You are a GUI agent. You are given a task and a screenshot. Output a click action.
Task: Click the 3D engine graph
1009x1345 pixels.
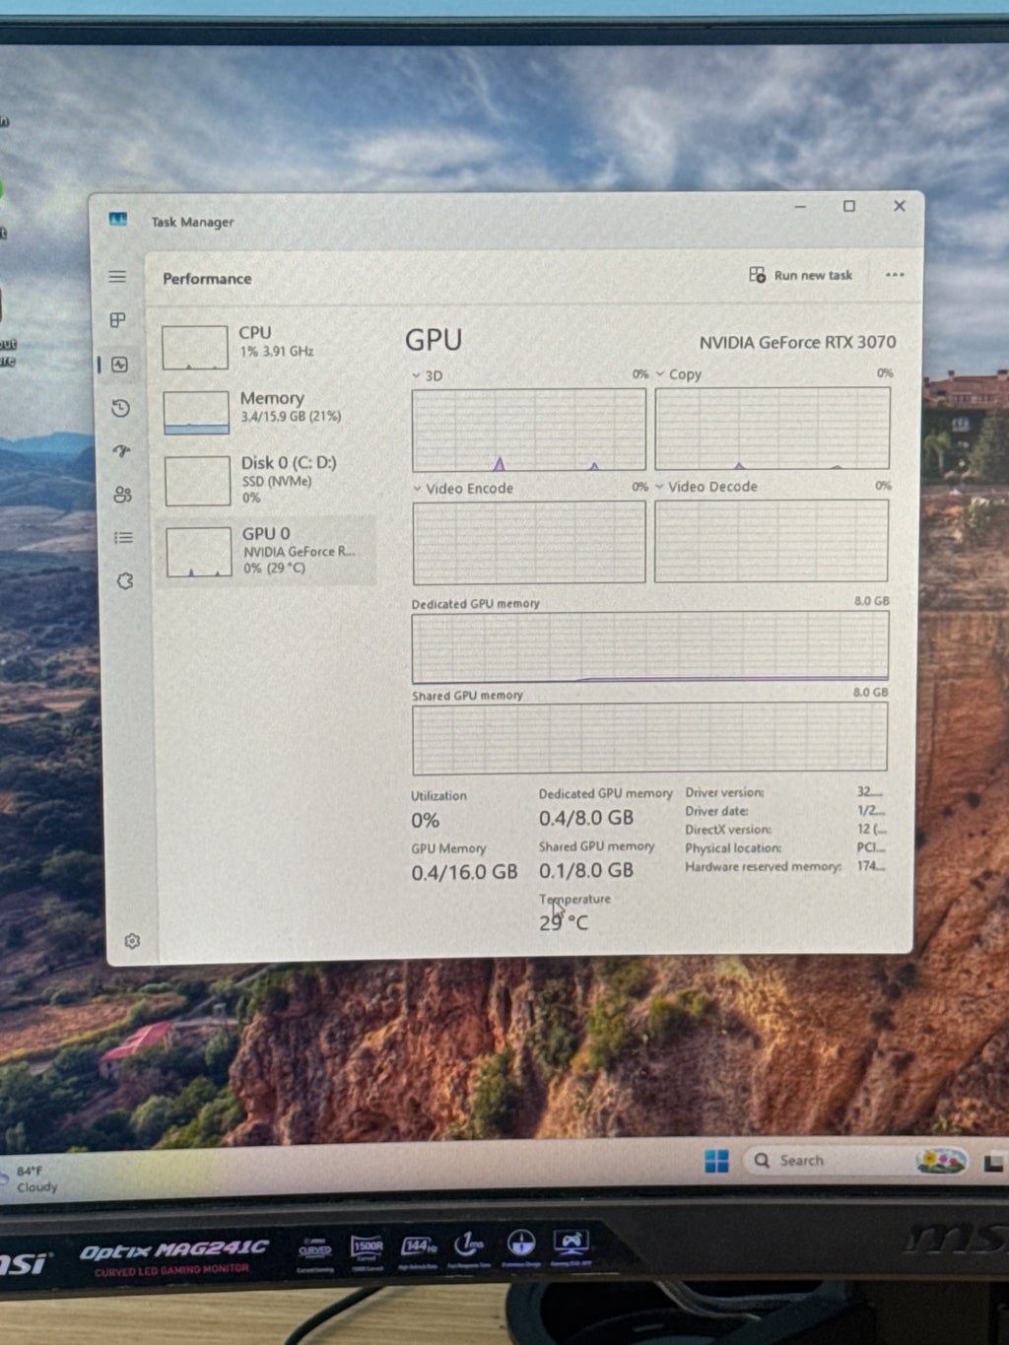point(529,430)
